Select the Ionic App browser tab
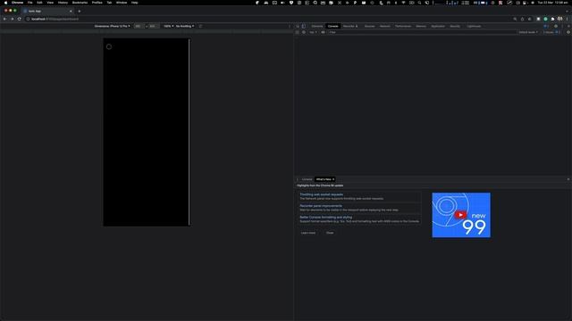The height and width of the screenshot is (321, 572). pos(47,12)
